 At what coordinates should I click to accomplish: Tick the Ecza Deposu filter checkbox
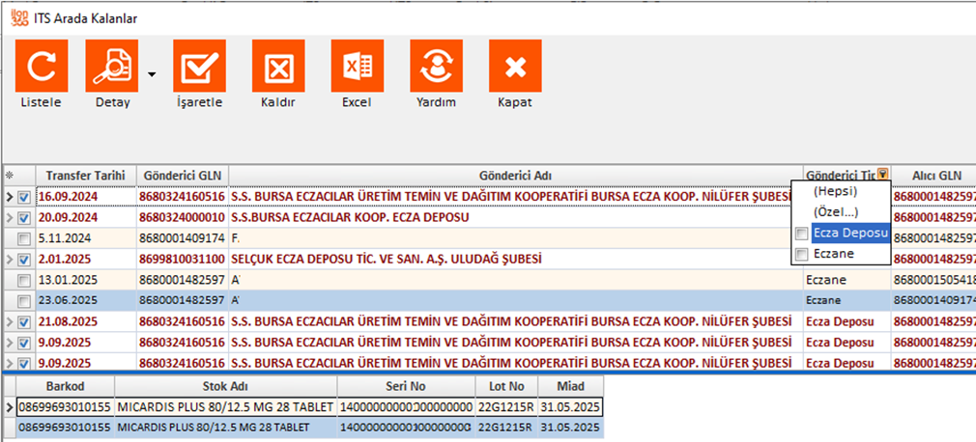pyautogui.click(x=801, y=234)
